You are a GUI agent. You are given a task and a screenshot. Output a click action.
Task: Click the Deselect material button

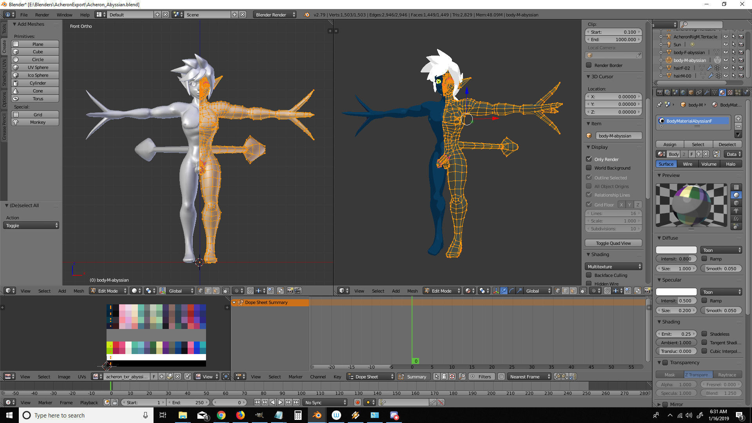click(x=727, y=144)
